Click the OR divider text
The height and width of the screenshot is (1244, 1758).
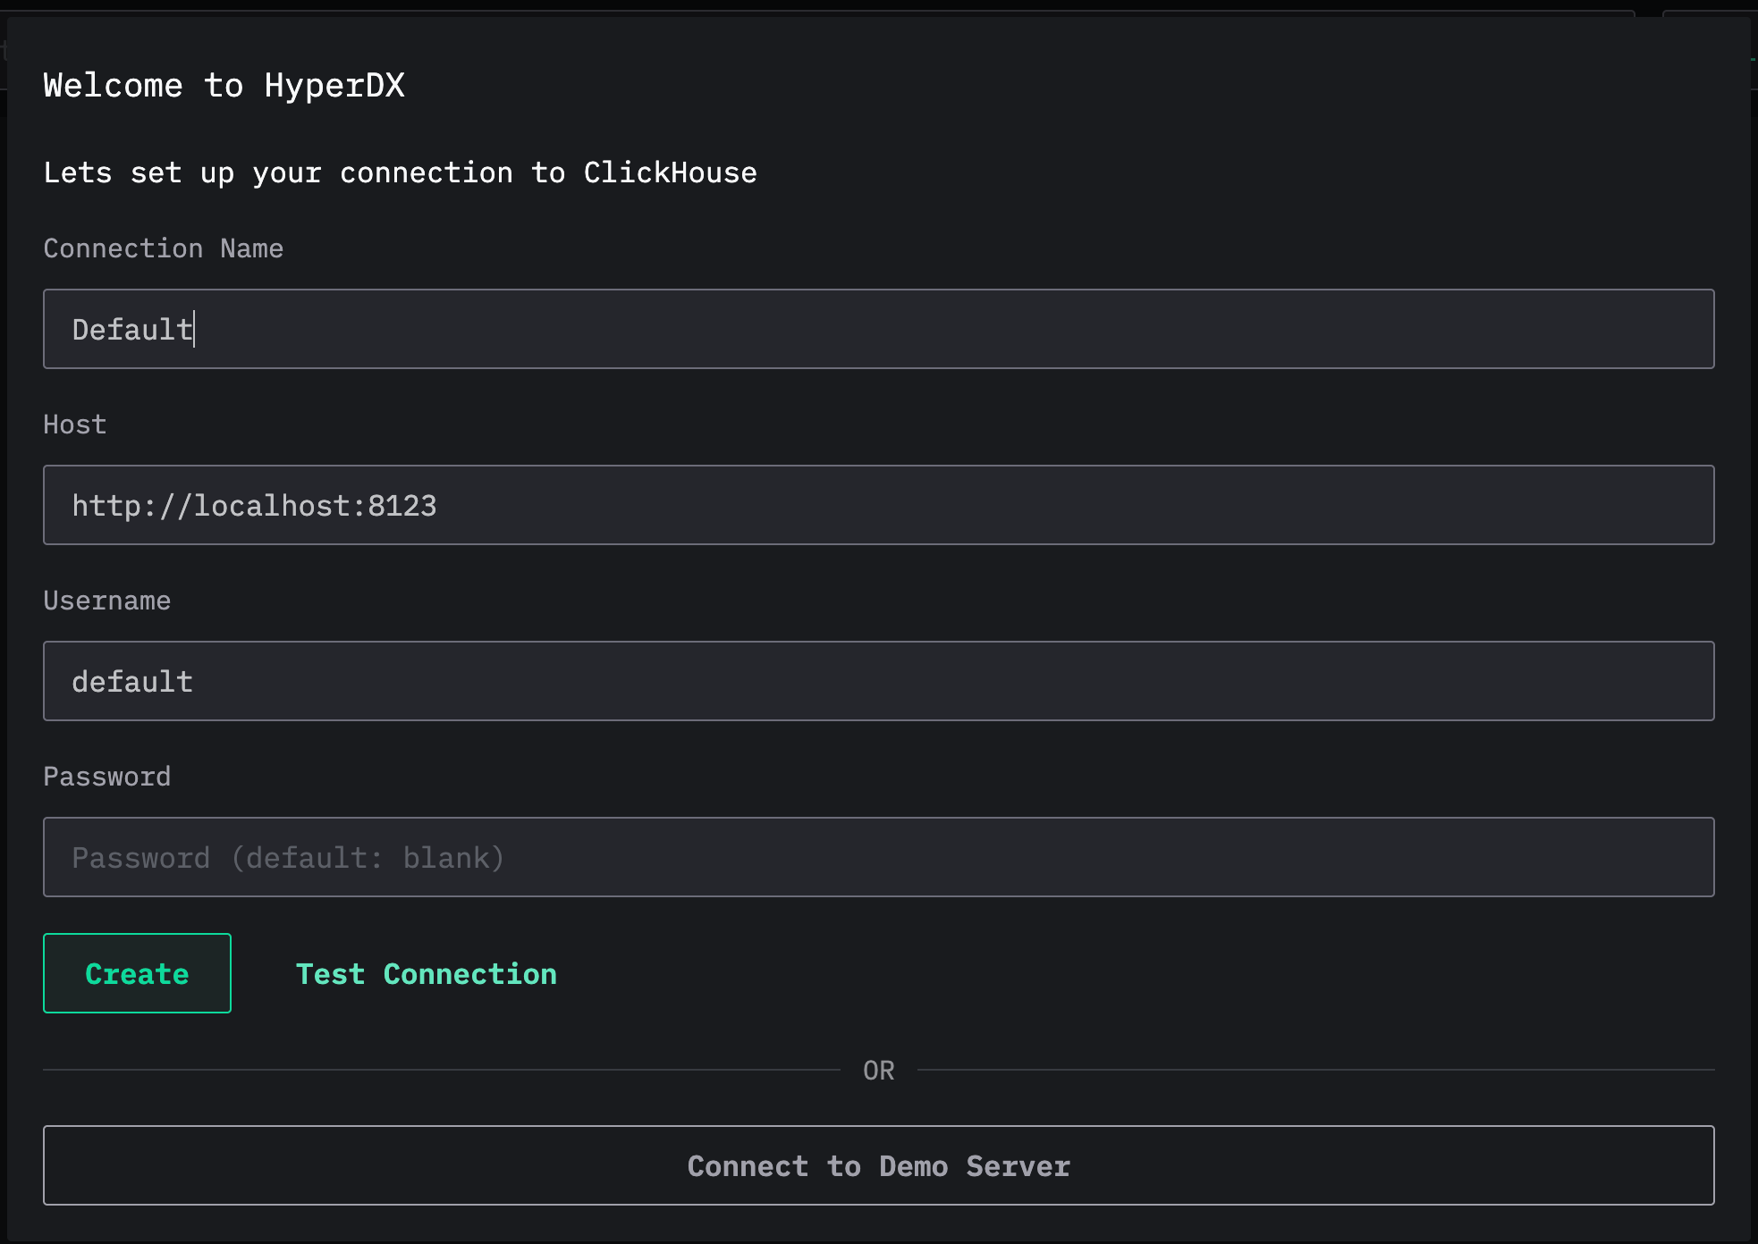coord(878,1069)
